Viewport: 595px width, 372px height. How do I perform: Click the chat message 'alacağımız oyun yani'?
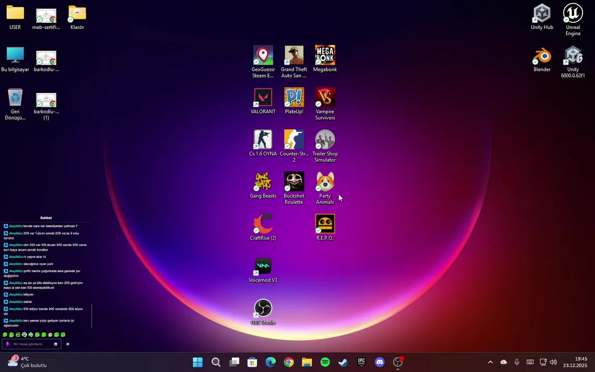click(x=38, y=264)
